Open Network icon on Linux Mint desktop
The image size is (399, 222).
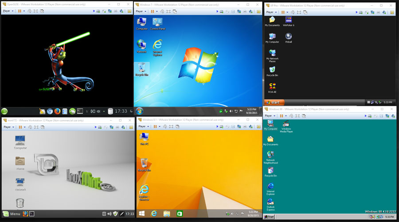(x=20, y=184)
